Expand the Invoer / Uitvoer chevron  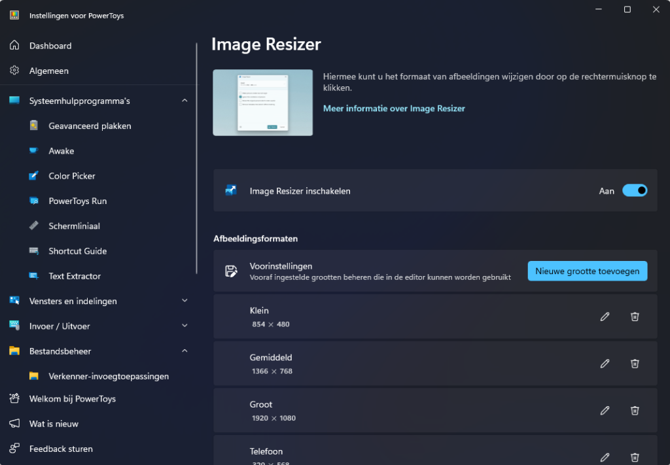(x=185, y=326)
